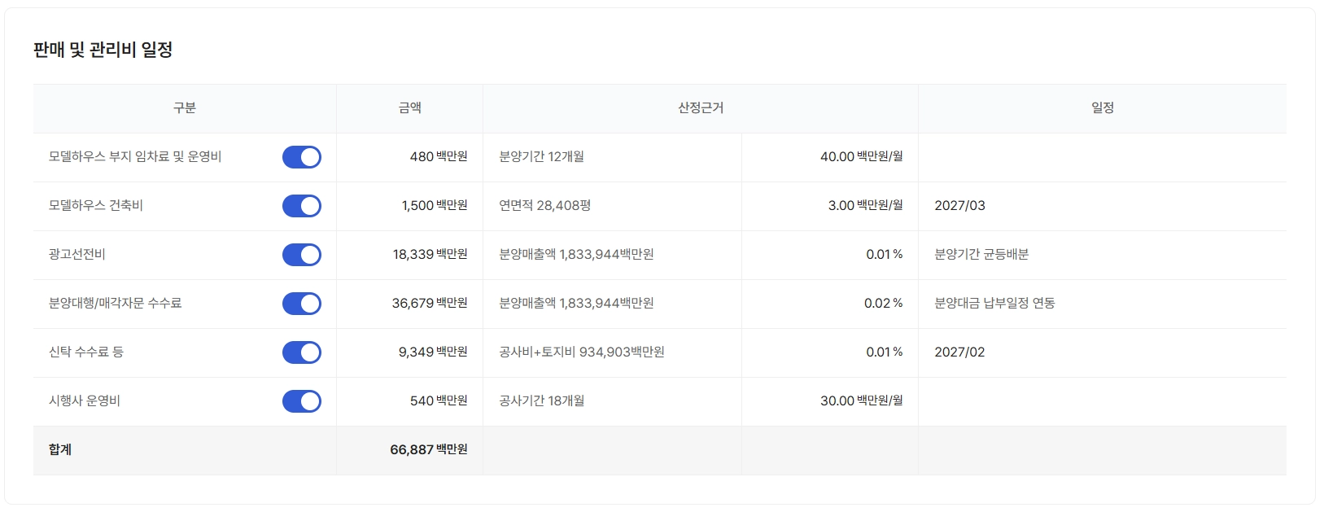Click the 일정 column header
This screenshot has height=512, width=1324.
click(x=1102, y=108)
